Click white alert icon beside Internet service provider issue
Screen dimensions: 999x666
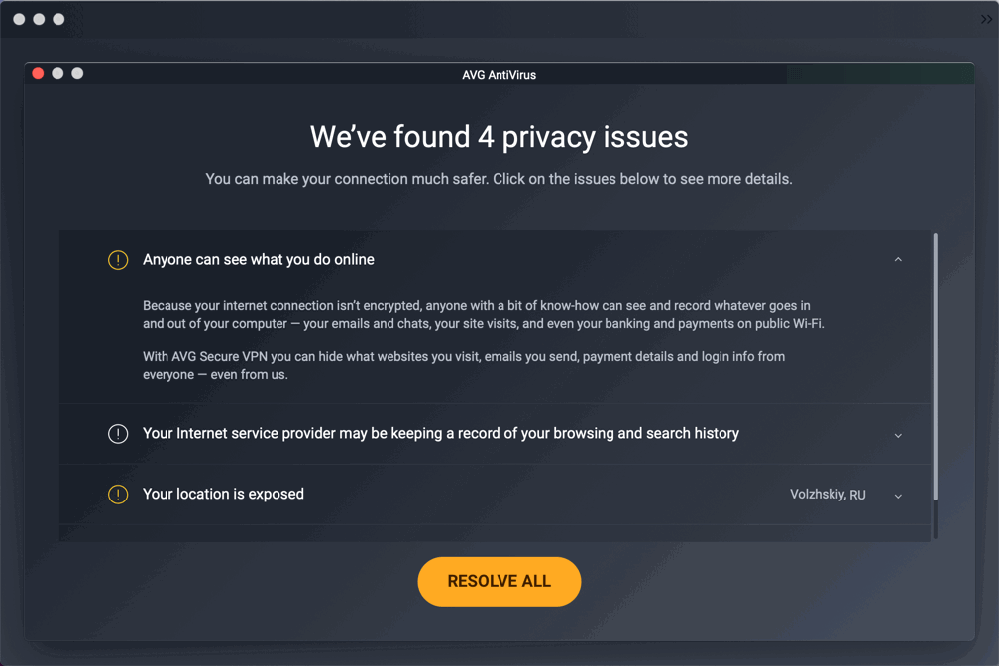tap(118, 434)
